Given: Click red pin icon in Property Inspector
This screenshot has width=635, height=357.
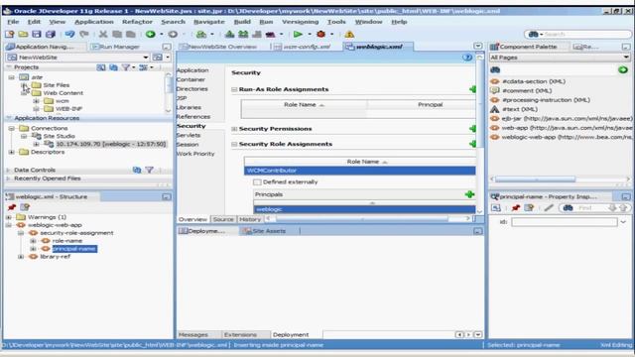Looking at the screenshot, I should pos(516,207).
